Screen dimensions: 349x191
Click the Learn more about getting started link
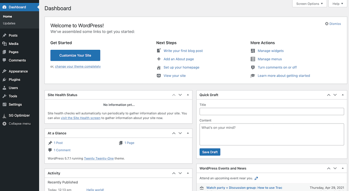pyautogui.click(x=284, y=75)
